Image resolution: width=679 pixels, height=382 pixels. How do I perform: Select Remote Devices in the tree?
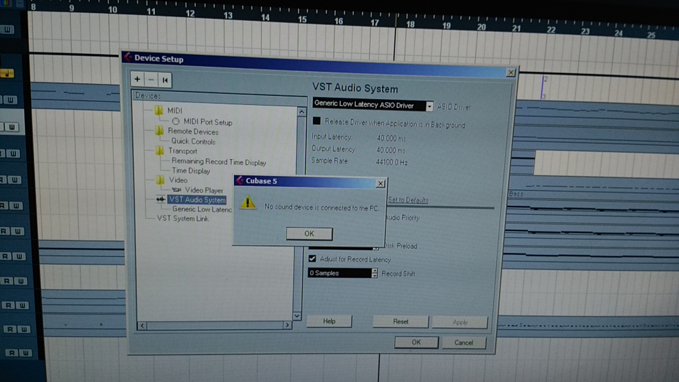point(193,131)
